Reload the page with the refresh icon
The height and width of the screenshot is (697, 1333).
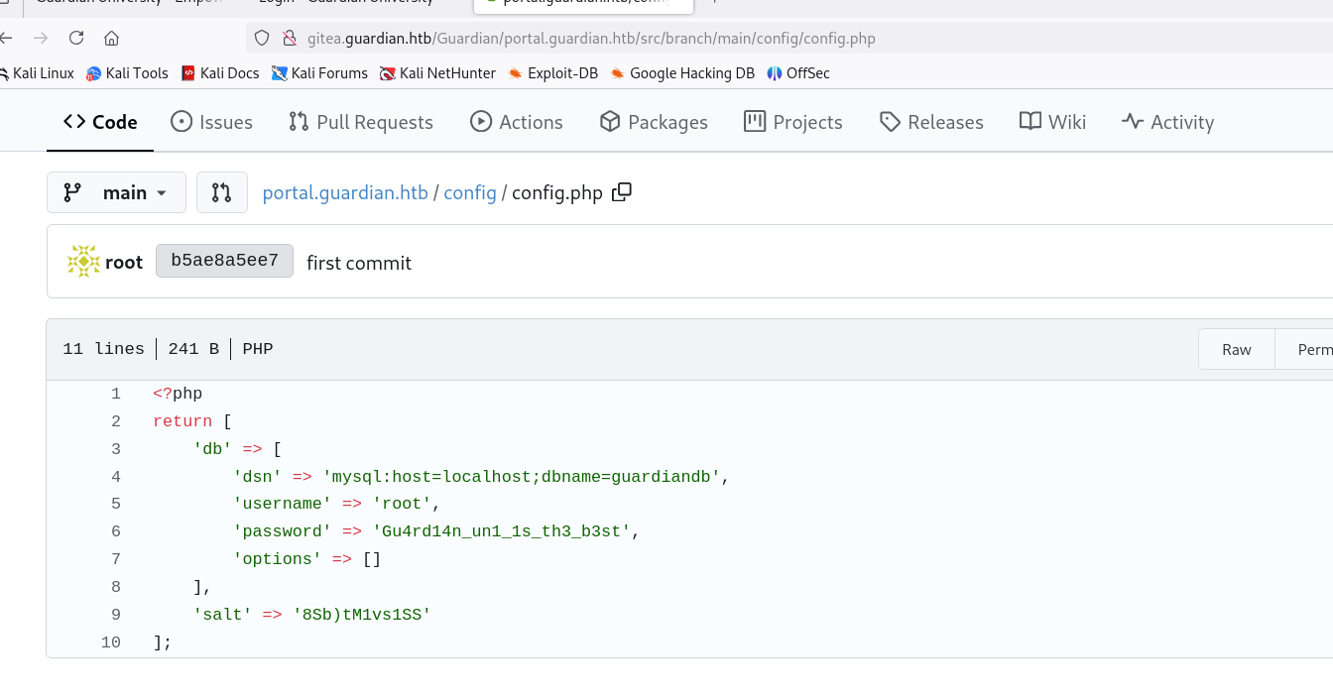click(76, 39)
